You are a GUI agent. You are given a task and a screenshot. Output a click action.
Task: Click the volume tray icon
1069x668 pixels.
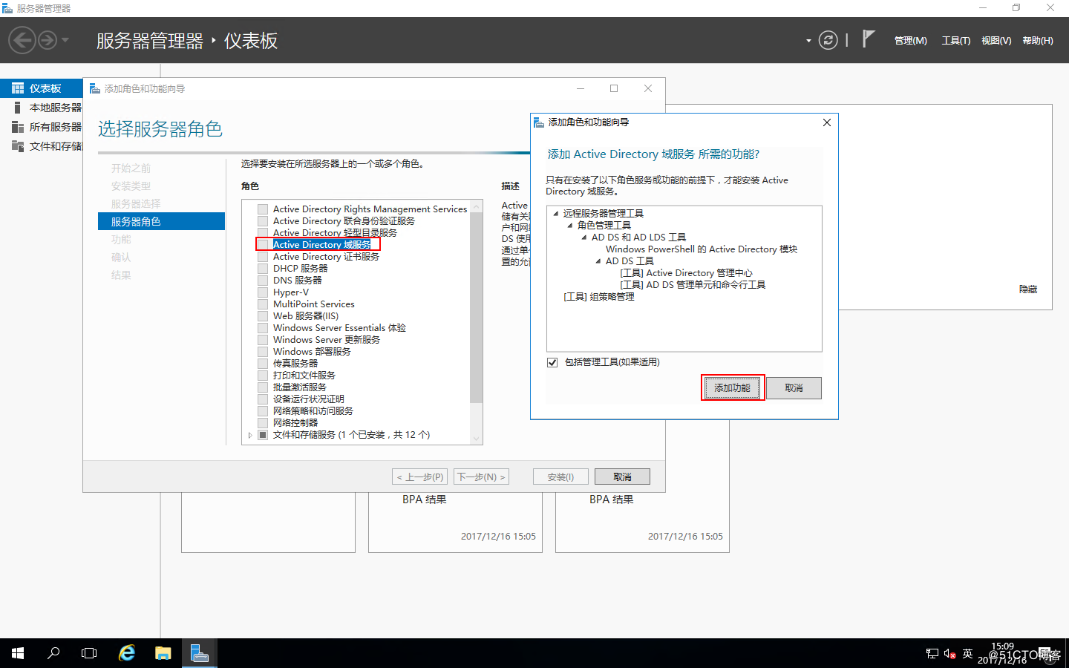tap(949, 654)
